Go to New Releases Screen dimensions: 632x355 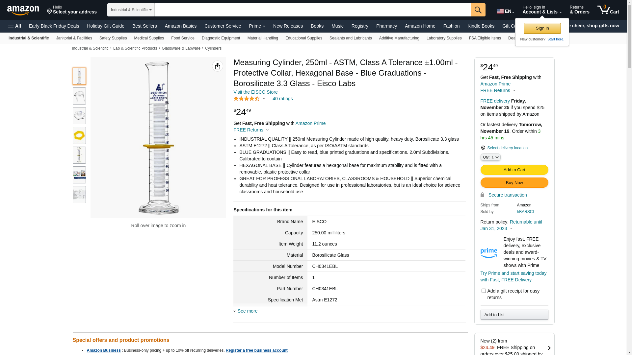point(288,26)
